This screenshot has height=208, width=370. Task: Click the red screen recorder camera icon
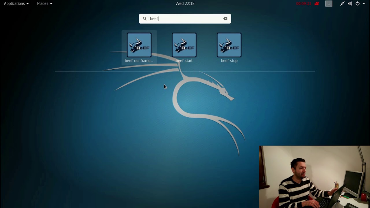(x=317, y=3)
